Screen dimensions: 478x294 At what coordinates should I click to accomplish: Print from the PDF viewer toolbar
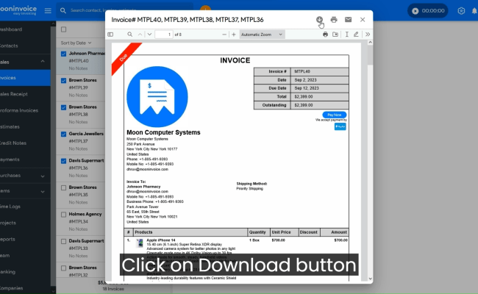click(325, 35)
